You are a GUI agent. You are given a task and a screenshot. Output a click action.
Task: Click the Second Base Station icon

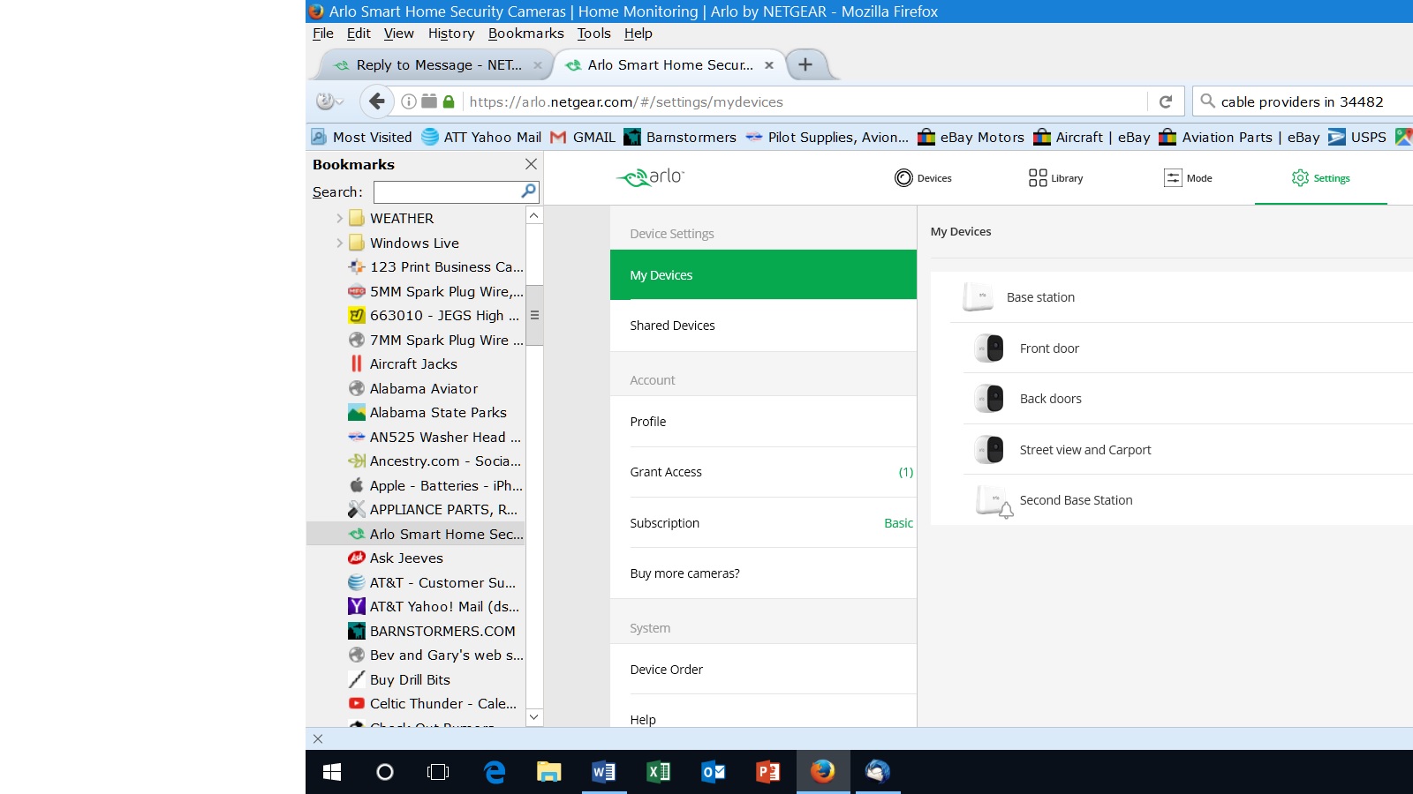(x=994, y=501)
